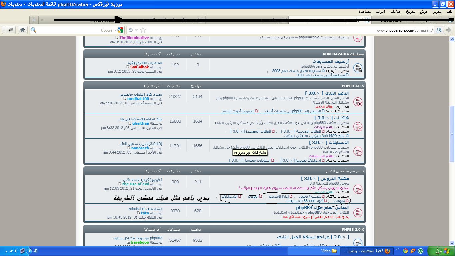
Task: Go back using the navigation arrow
Action: pyautogui.click(x=448, y=30)
